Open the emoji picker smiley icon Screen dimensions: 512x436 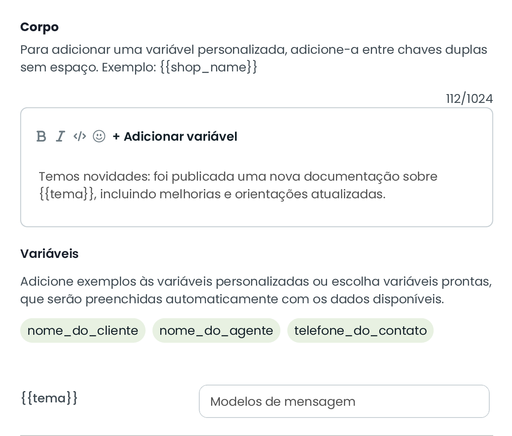coord(99,137)
